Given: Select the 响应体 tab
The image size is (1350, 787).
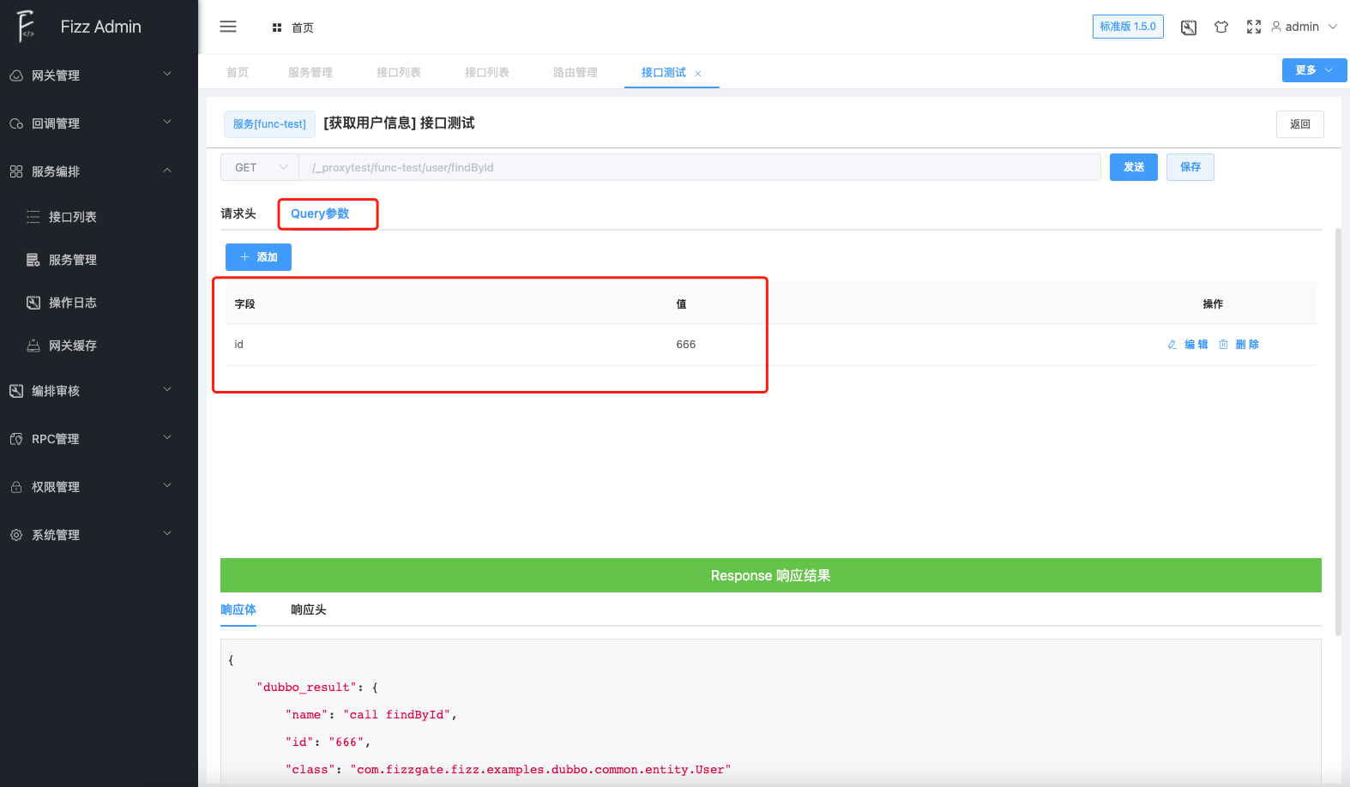Looking at the screenshot, I should click(238, 610).
